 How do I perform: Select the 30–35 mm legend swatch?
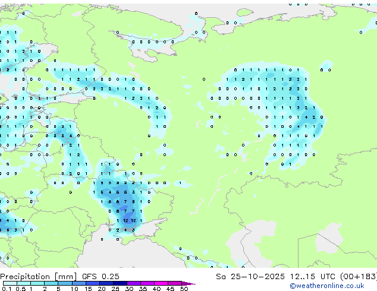click(x=133, y=283)
